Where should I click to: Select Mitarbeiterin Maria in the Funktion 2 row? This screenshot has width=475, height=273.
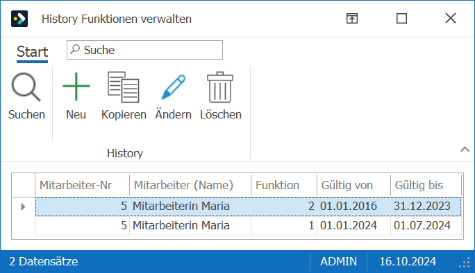click(x=190, y=206)
